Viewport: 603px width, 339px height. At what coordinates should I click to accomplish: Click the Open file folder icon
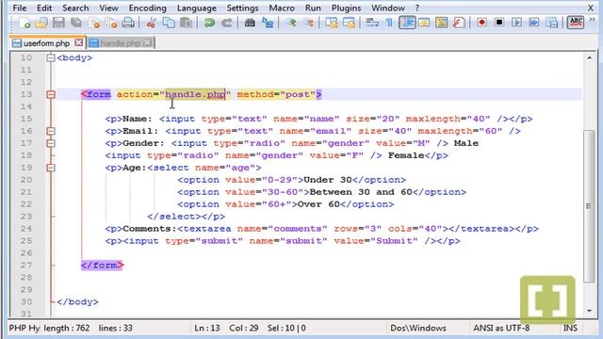[x=41, y=23]
